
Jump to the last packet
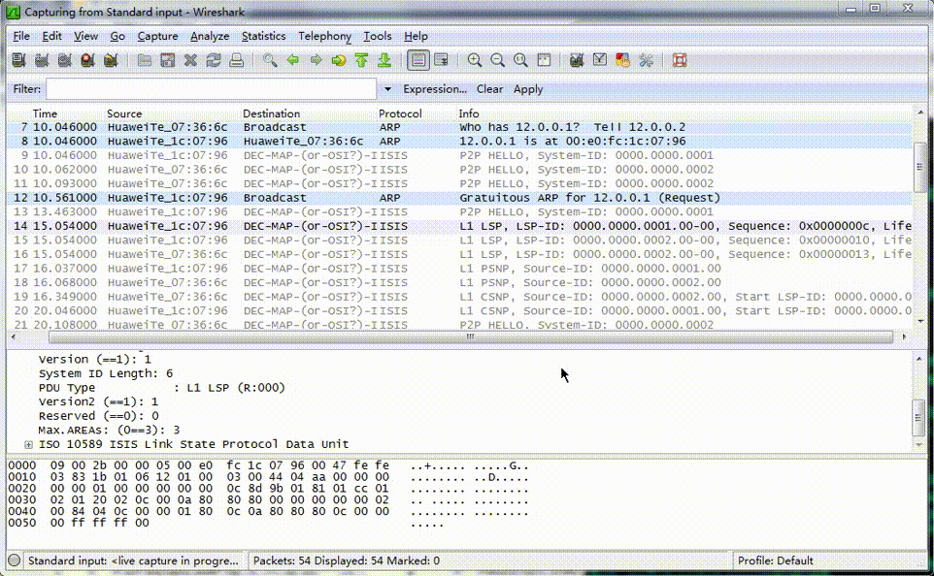click(x=384, y=60)
